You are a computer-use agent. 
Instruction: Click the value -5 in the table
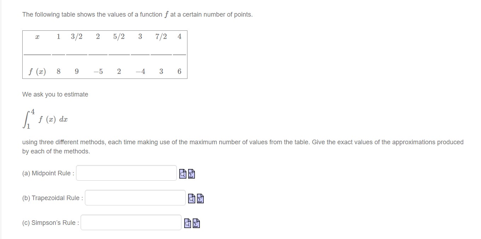coord(98,71)
